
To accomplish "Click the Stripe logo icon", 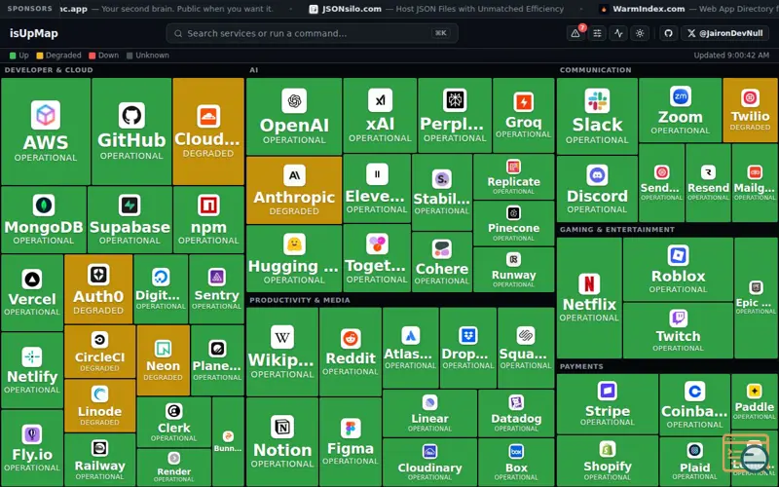I will (607, 392).
